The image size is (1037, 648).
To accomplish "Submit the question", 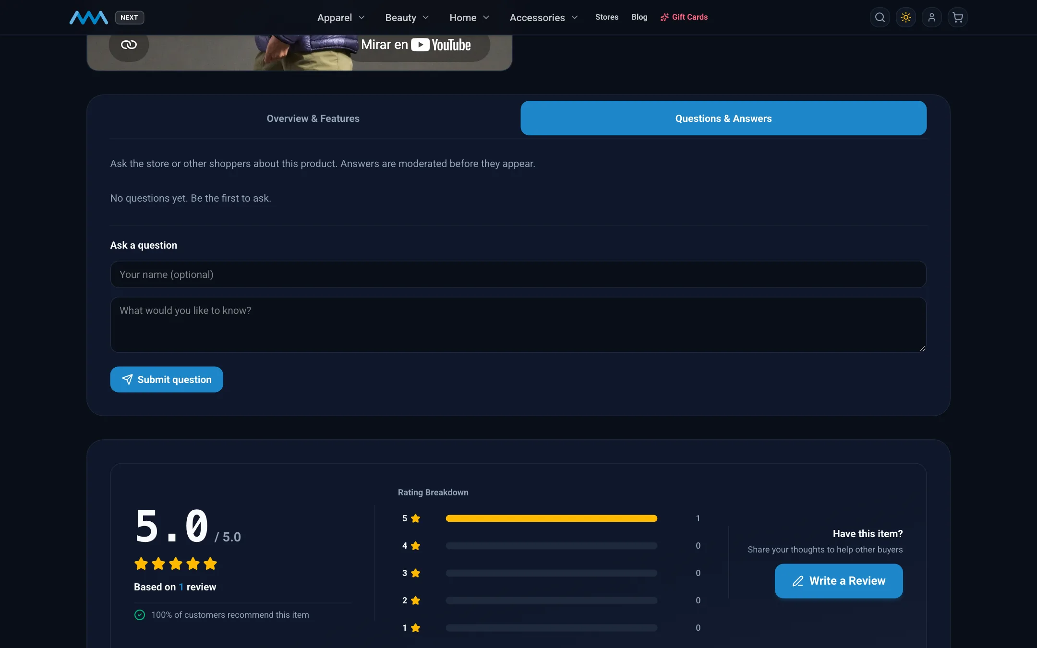I will pyautogui.click(x=167, y=379).
